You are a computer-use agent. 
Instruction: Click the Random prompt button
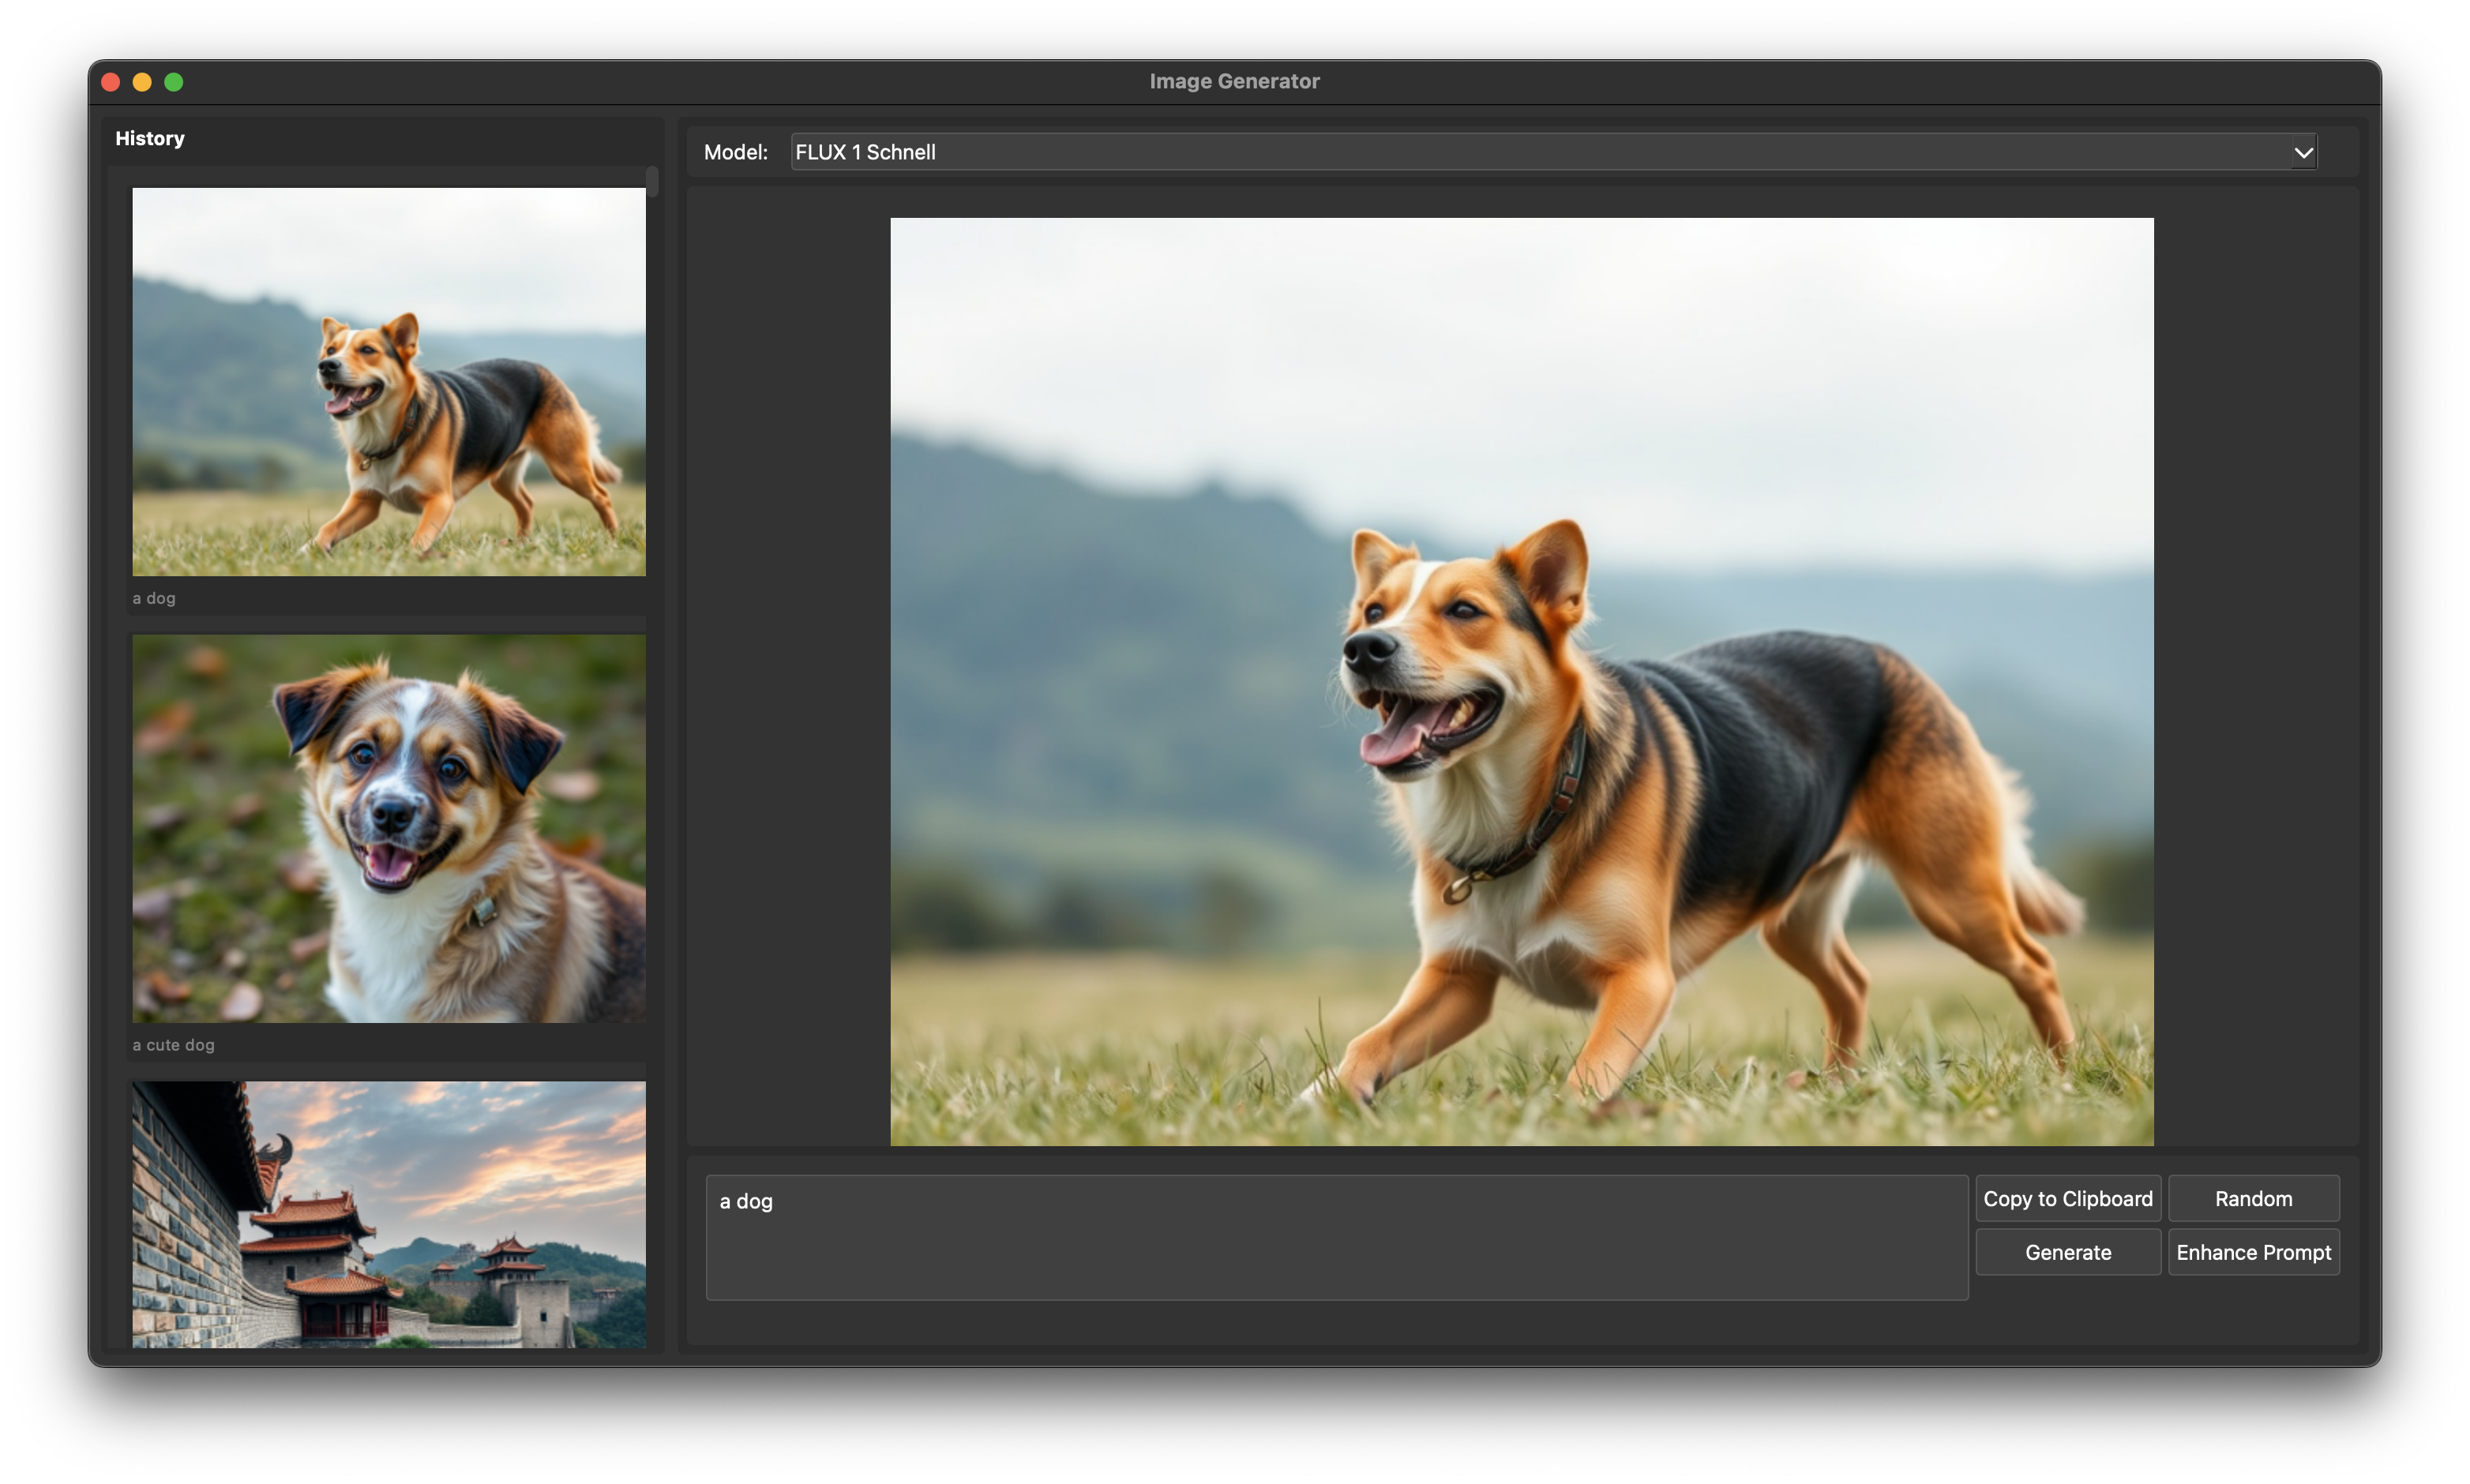click(2252, 1198)
